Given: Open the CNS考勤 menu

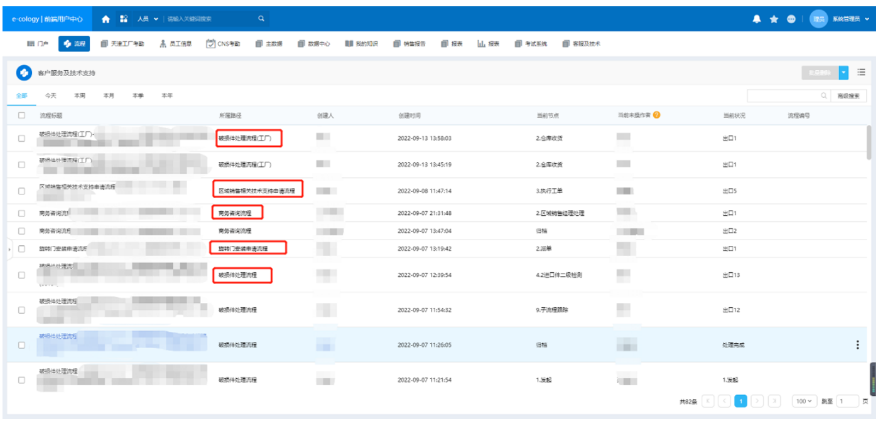Looking at the screenshot, I should [224, 44].
